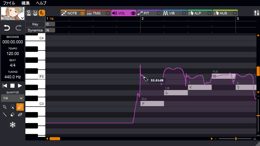Click the Freeze snowflake icon
This screenshot has height=146, width=260.
click(12, 125)
